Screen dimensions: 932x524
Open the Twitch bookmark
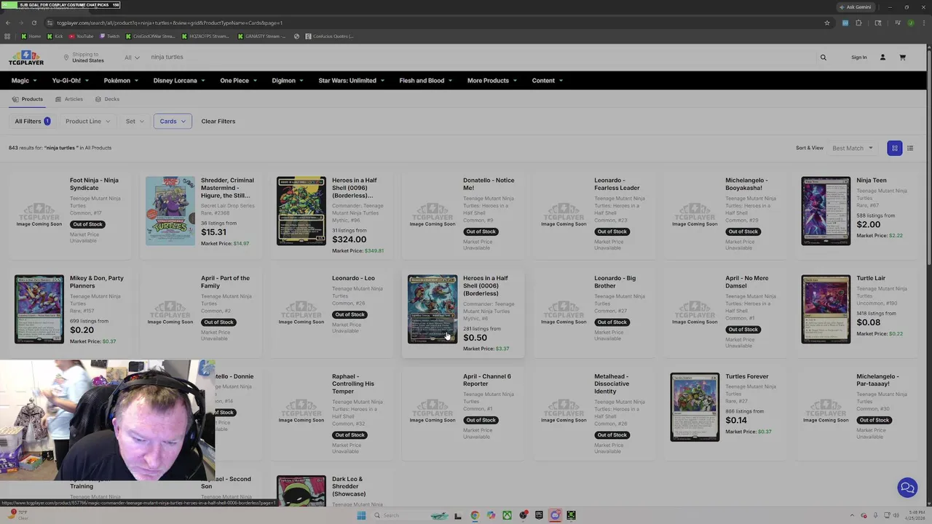pyautogui.click(x=110, y=36)
